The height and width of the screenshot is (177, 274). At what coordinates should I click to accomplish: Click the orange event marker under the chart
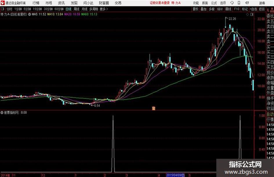[154, 108]
